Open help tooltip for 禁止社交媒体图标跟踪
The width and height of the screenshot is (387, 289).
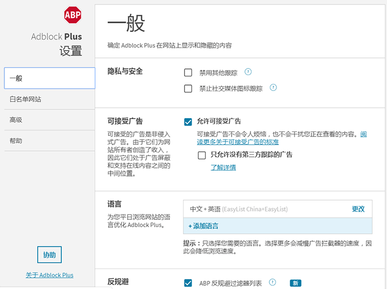pyautogui.click(x=273, y=87)
